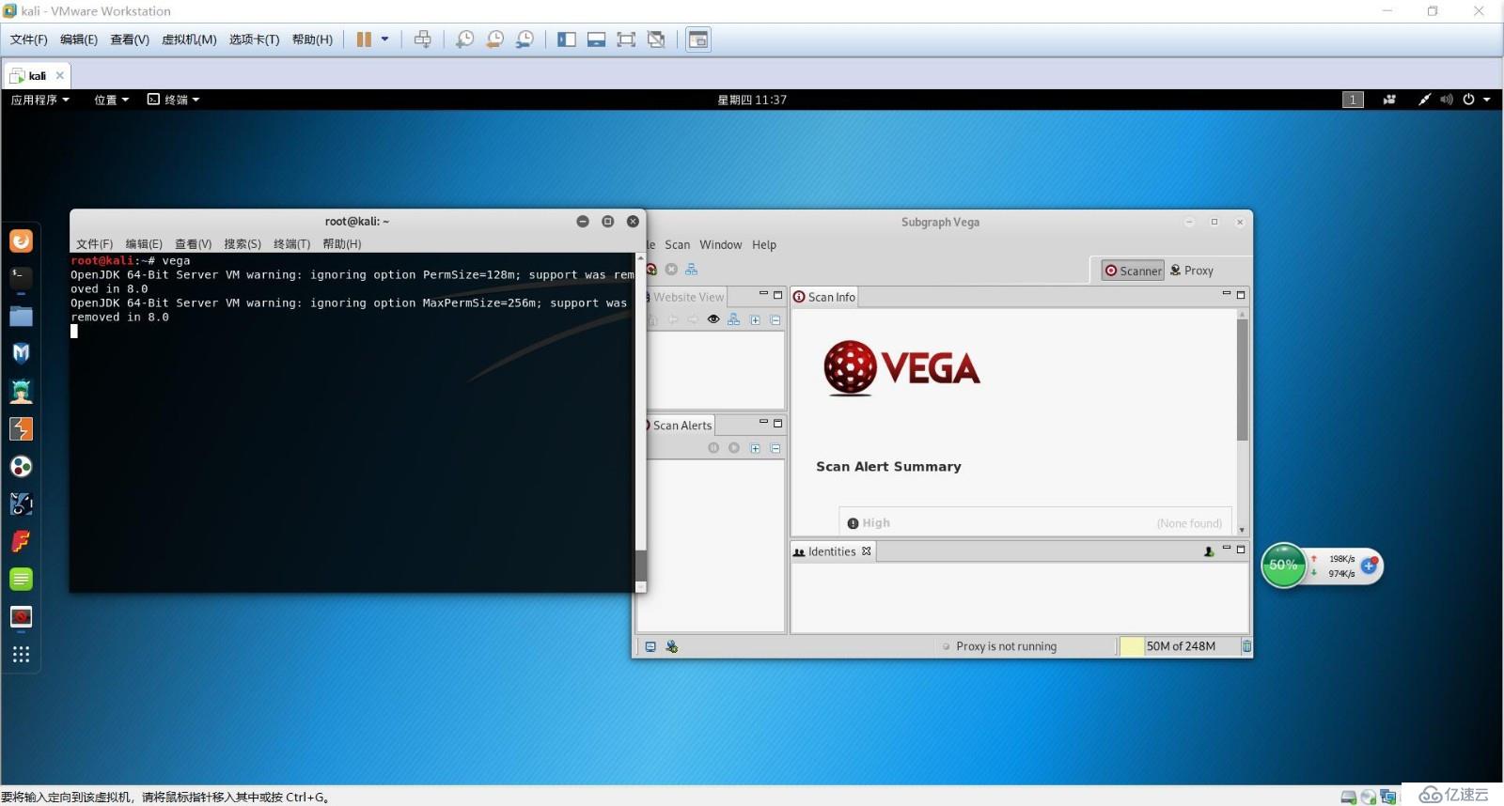
Task: Open the Window menu in Vega
Action: point(721,244)
